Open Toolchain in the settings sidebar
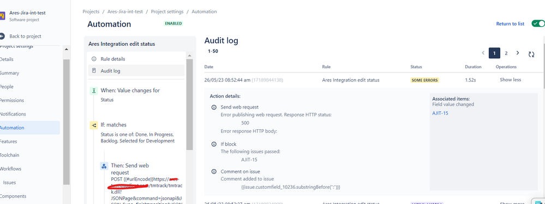This screenshot has width=545, height=204. tap(10, 155)
